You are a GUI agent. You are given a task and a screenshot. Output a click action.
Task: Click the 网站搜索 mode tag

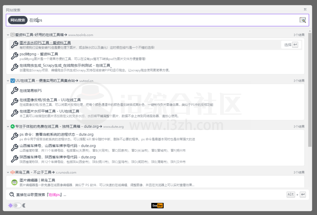tap(18, 20)
